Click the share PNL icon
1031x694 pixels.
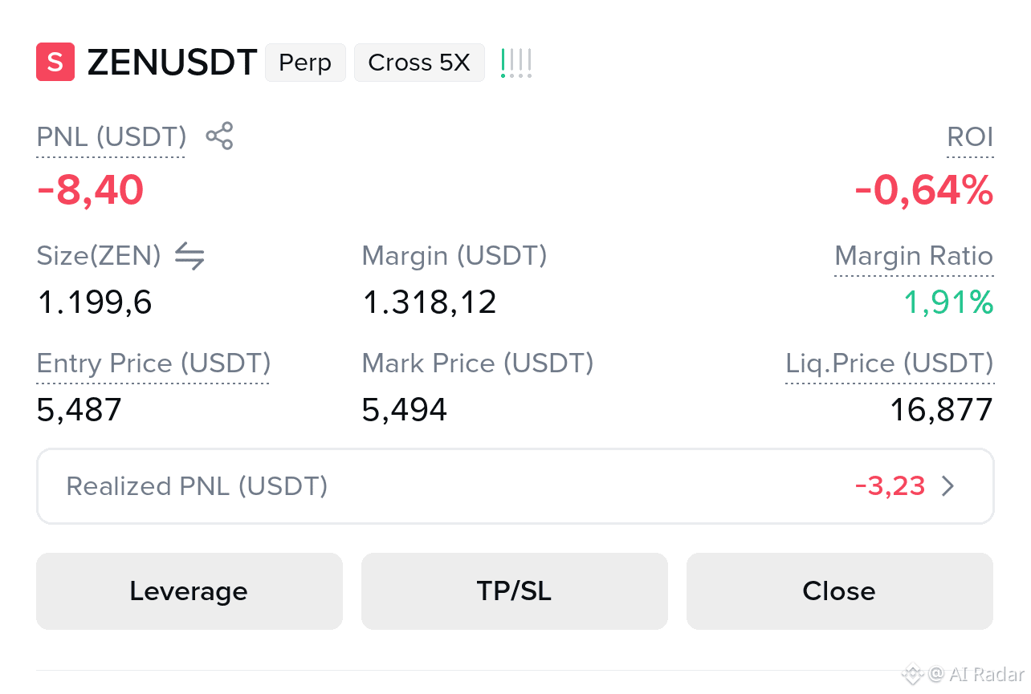[219, 136]
